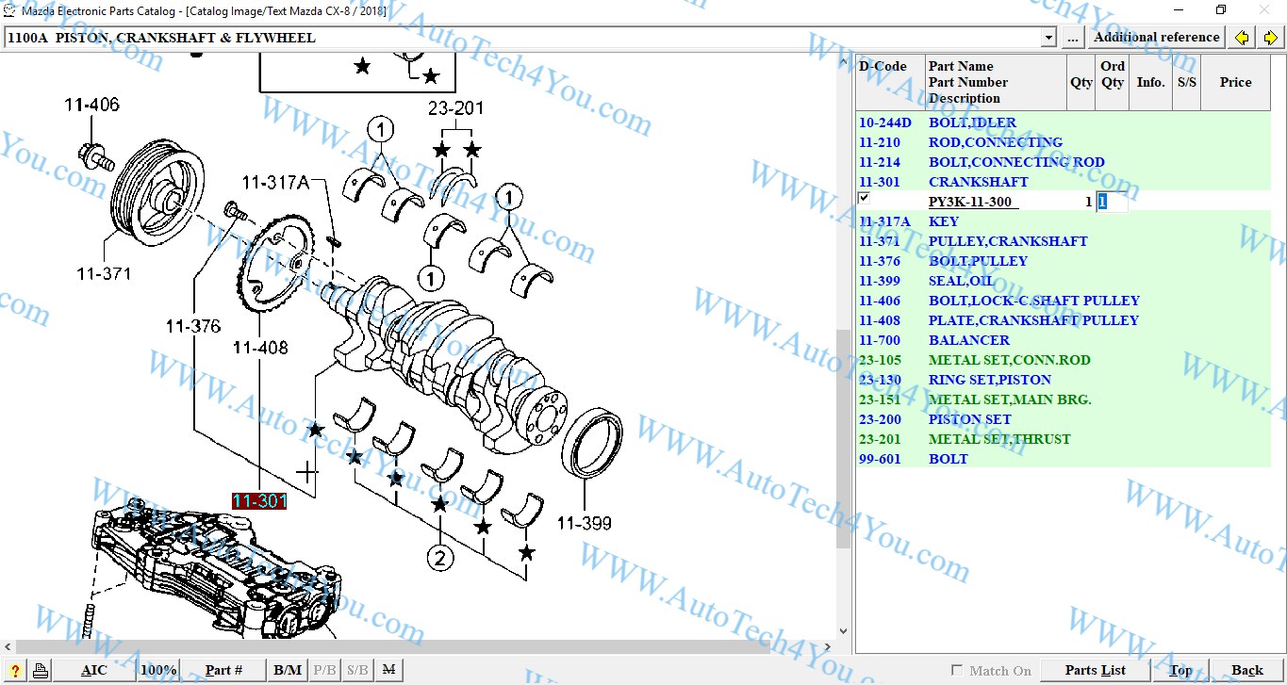Go to next section with right arrow
1287x685 pixels.
tap(1270, 38)
